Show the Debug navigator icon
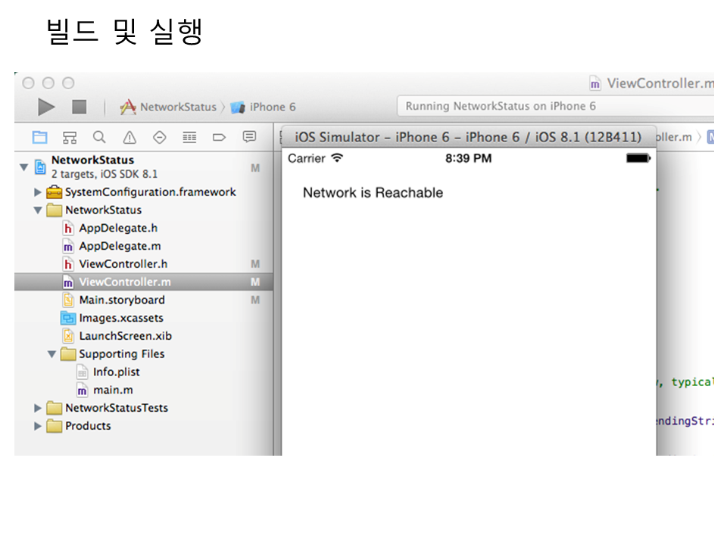The image size is (727, 545). (189, 137)
